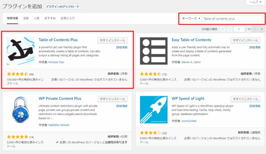This screenshot has height=154, width=266.
Task: Switch to the 人気 tab
Action: 36,18
